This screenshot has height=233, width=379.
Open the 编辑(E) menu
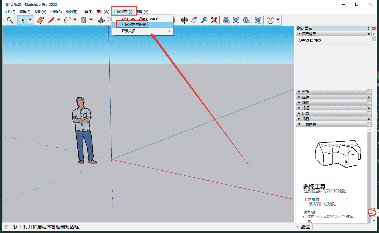point(25,12)
